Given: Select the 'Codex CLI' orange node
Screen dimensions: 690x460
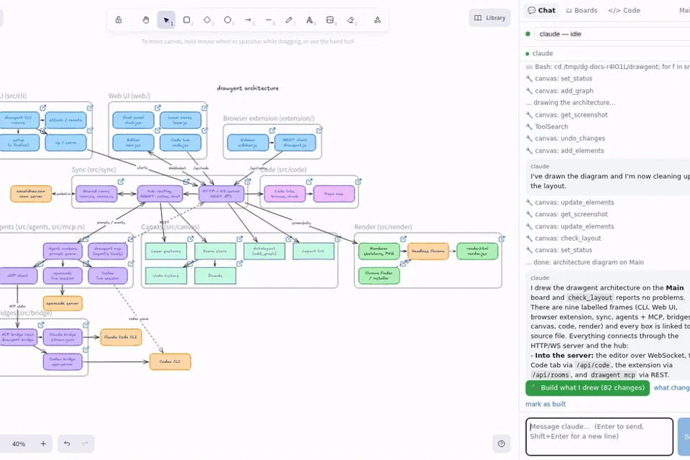Looking at the screenshot, I should click(170, 362).
